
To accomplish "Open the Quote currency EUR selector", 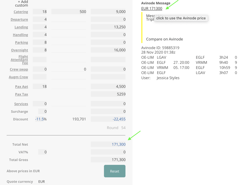I will pos(41,182).
